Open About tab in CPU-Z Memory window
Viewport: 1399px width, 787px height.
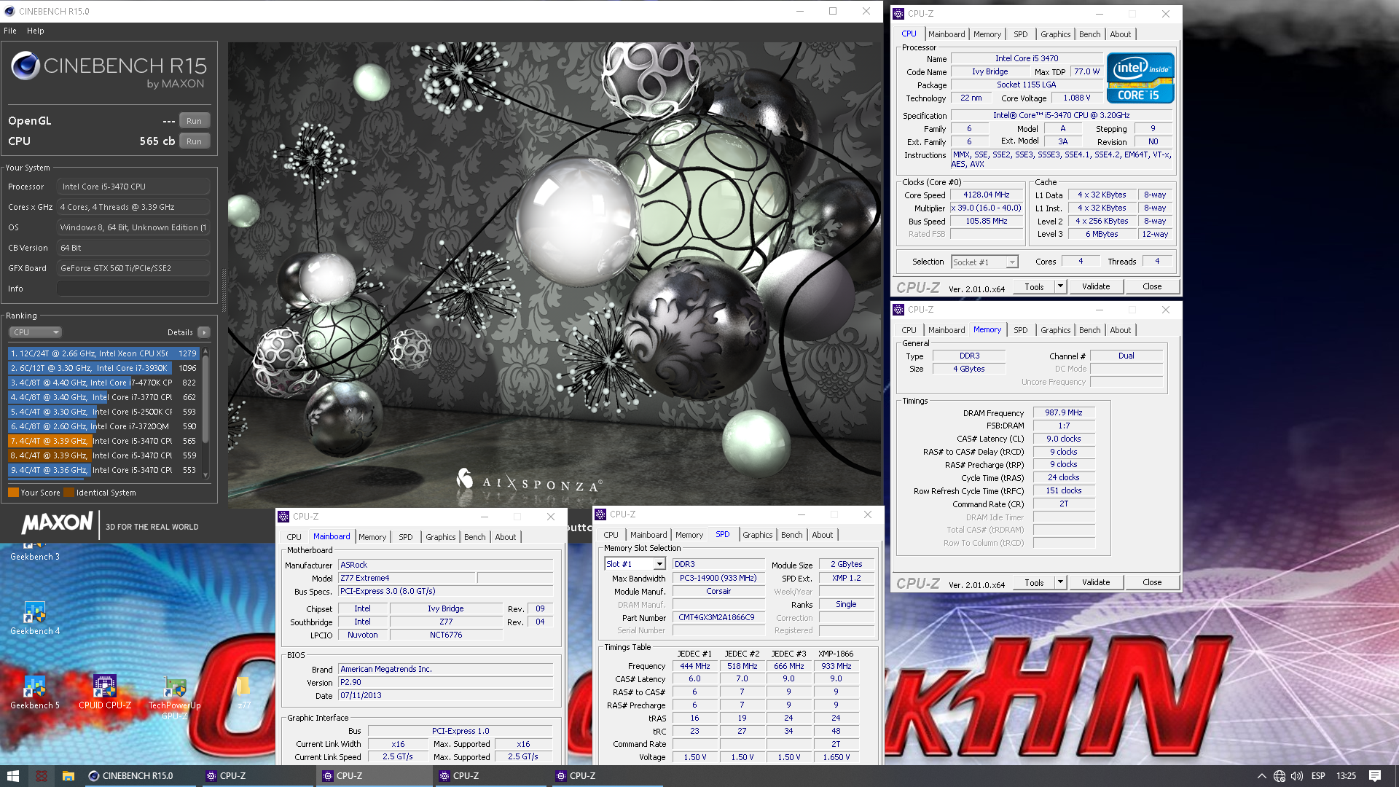tap(1121, 330)
